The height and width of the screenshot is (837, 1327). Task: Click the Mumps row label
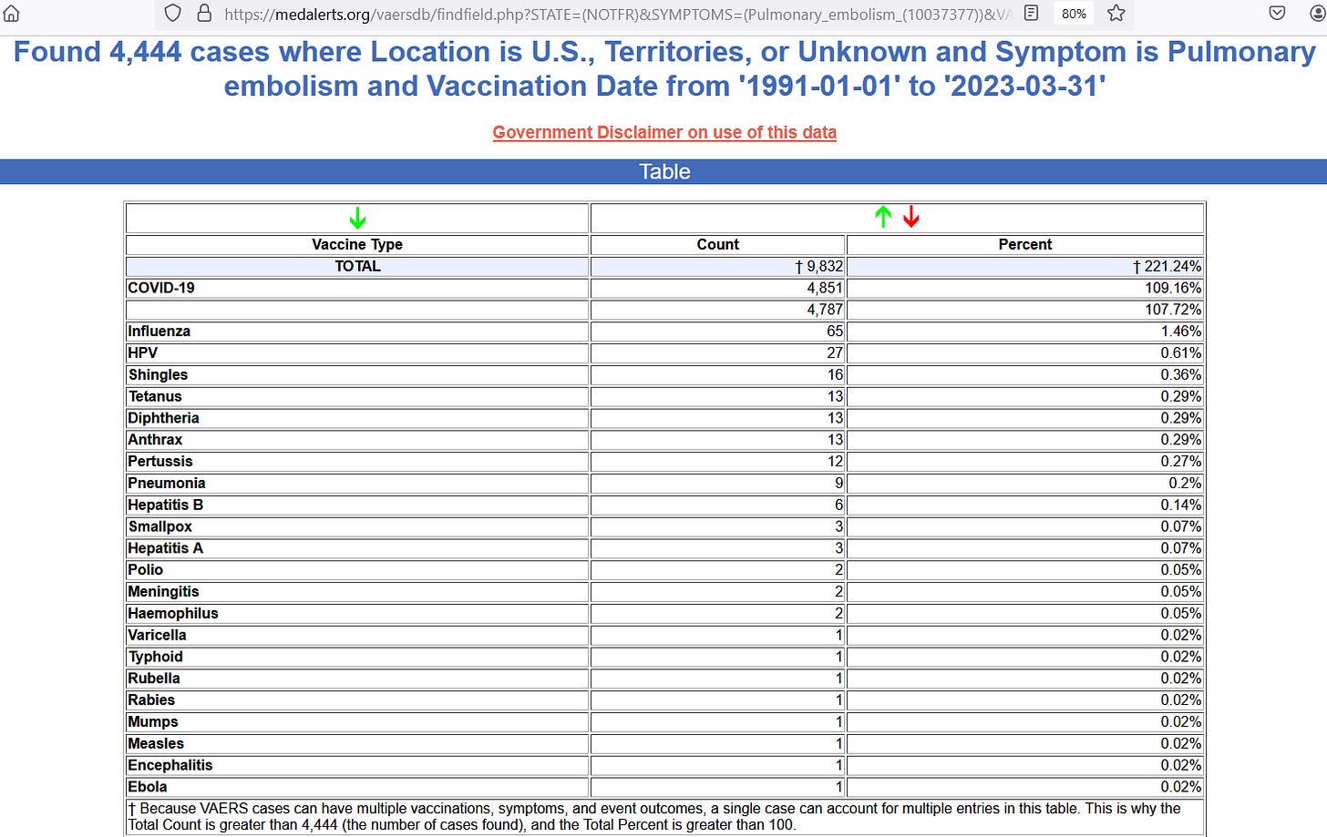(153, 722)
